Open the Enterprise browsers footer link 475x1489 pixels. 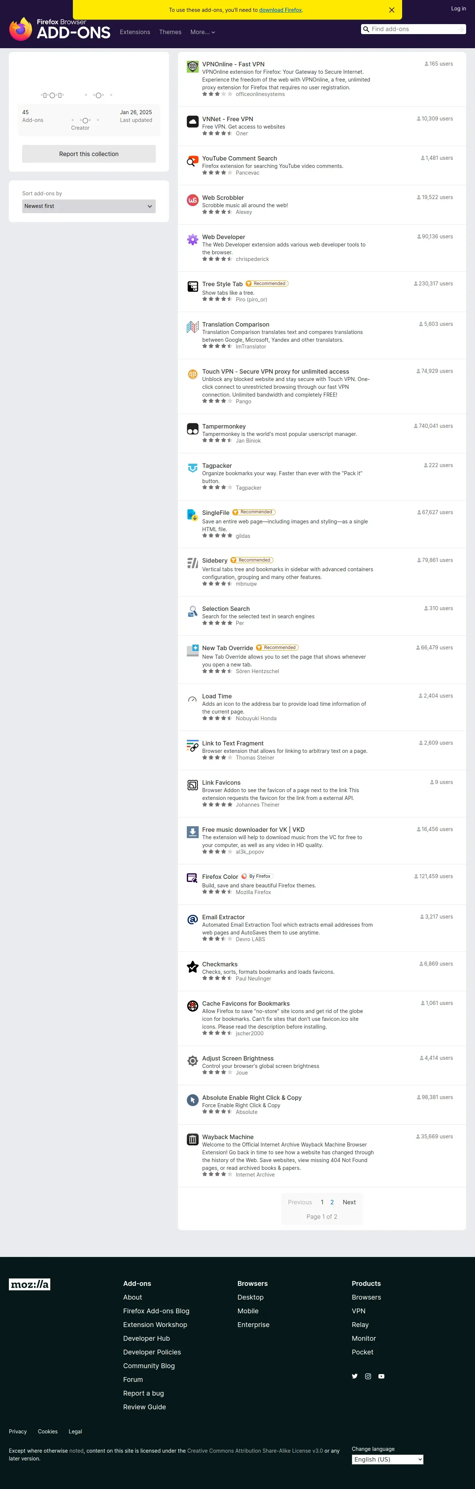253,1325
